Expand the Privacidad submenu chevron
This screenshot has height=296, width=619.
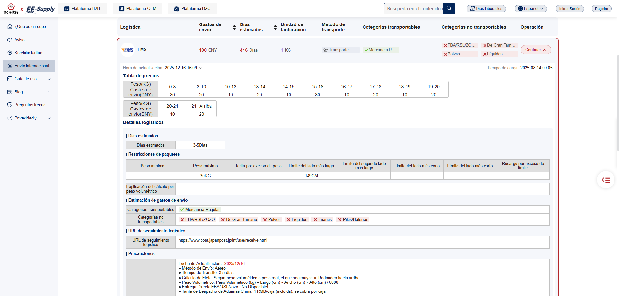[x=49, y=118]
